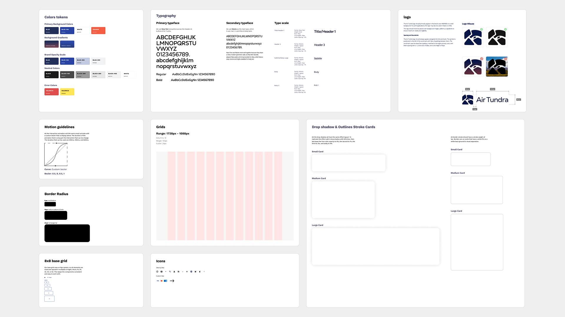Click the flight takeoff icon

(178, 272)
